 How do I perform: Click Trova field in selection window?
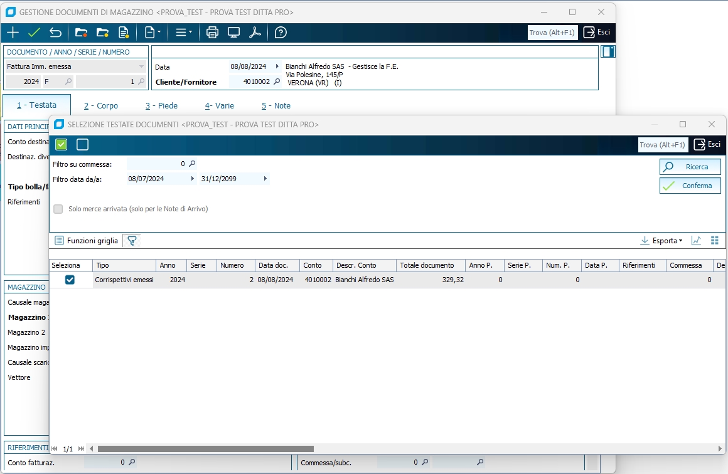click(663, 145)
